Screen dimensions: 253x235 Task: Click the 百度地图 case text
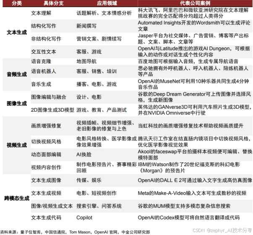click(x=188, y=61)
